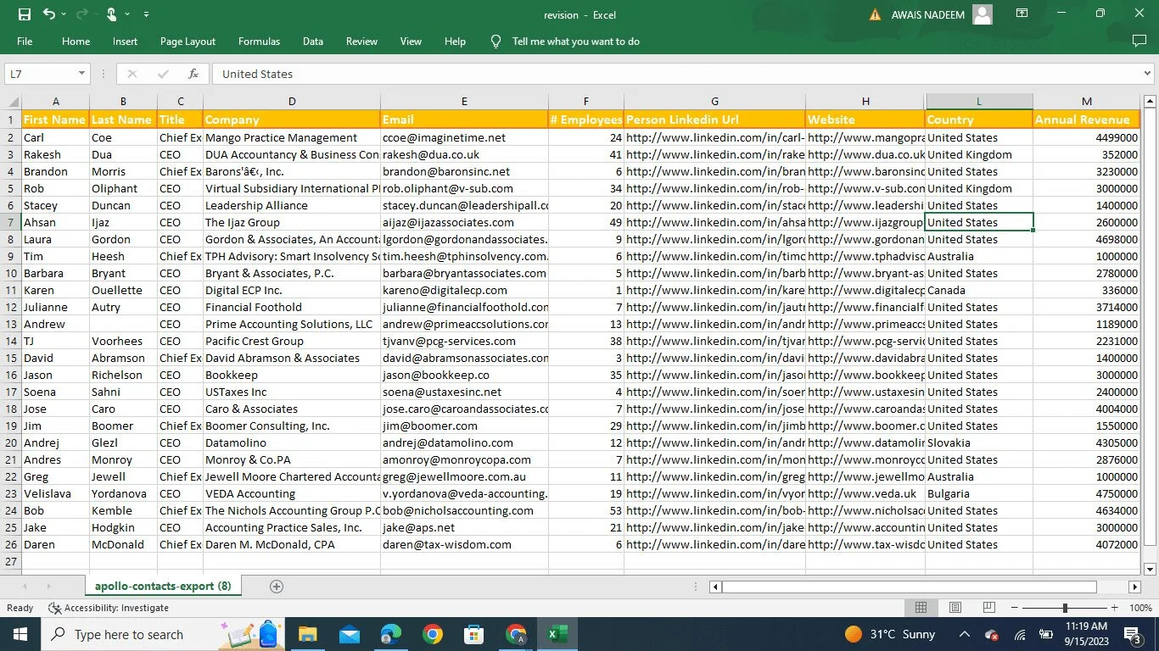Open Chrome browser in the taskbar
This screenshot has width=1159, height=651.
coord(433,634)
